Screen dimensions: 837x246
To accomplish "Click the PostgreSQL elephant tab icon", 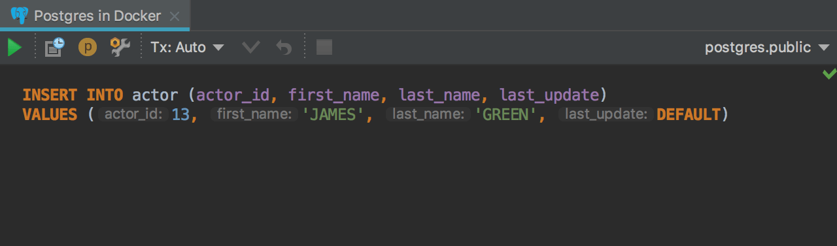I will [x=20, y=16].
